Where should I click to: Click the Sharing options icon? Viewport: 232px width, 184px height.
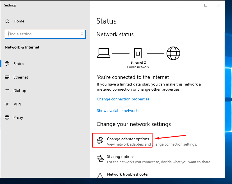(100, 158)
